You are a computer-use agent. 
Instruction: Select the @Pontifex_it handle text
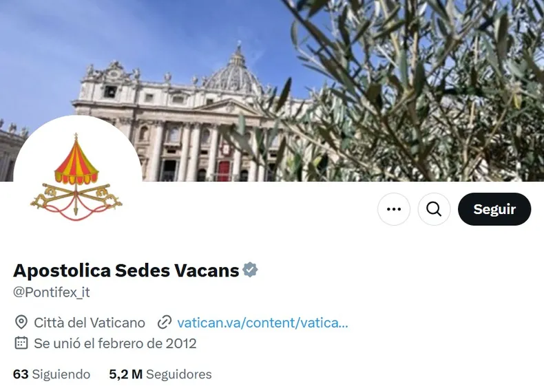pos(52,292)
